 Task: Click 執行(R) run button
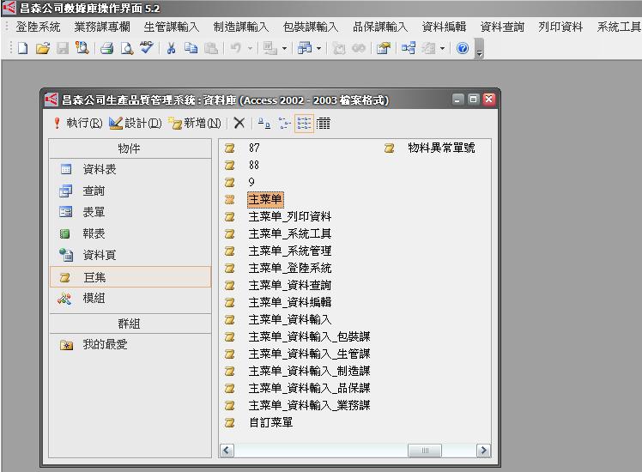click(x=78, y=123)
